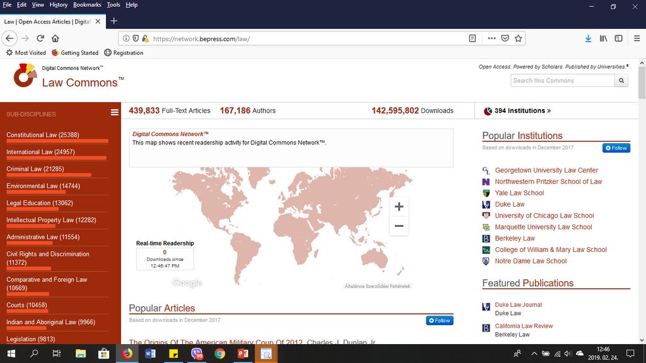Open the Bookmarks menu
Screen dimensions: 646x363
coord(87,4)
